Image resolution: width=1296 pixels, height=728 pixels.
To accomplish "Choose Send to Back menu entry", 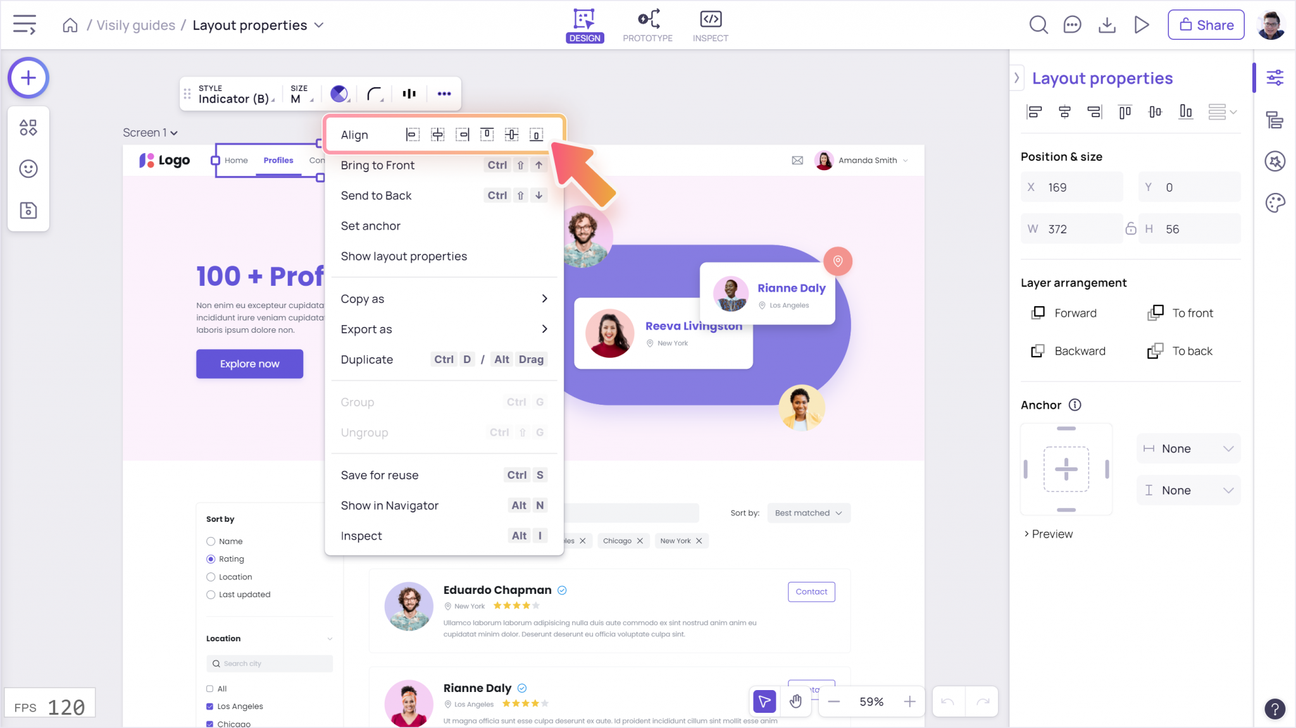I will pos(376,195).
